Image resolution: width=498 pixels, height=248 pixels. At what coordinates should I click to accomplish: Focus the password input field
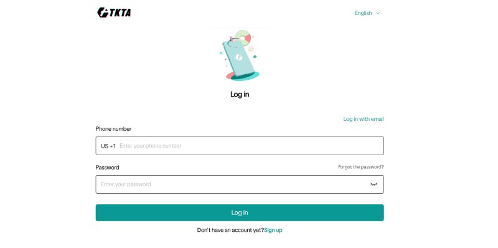[233, 184]
